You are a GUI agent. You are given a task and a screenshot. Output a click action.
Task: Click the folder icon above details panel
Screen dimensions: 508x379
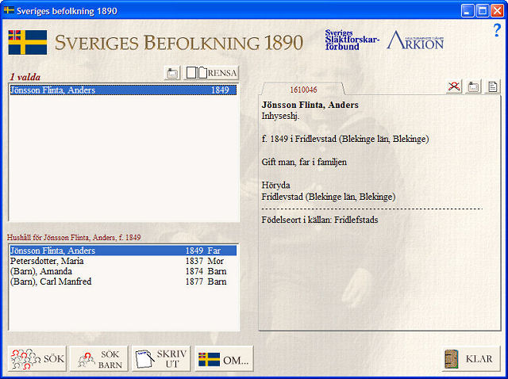click(473, 86)
